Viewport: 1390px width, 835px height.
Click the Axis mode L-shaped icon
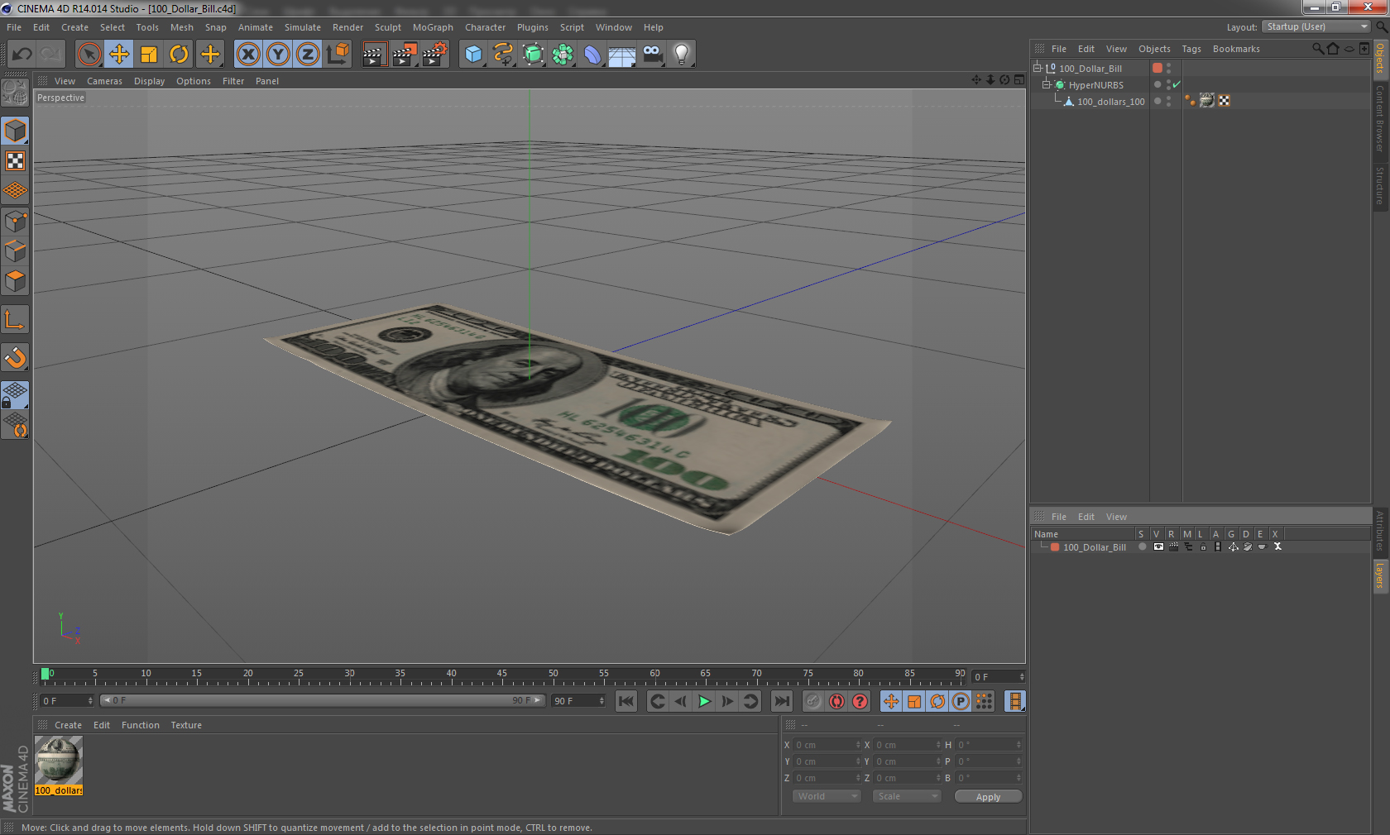15,319
